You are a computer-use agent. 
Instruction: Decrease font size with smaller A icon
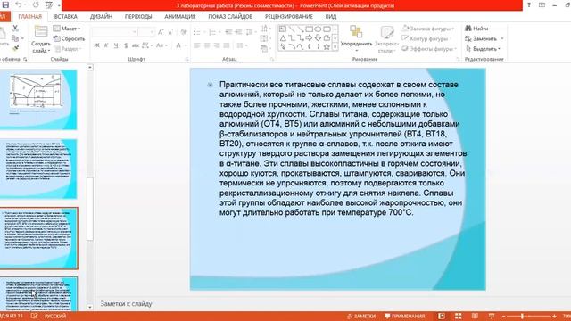pyautogui.click(x=170, y=32)
